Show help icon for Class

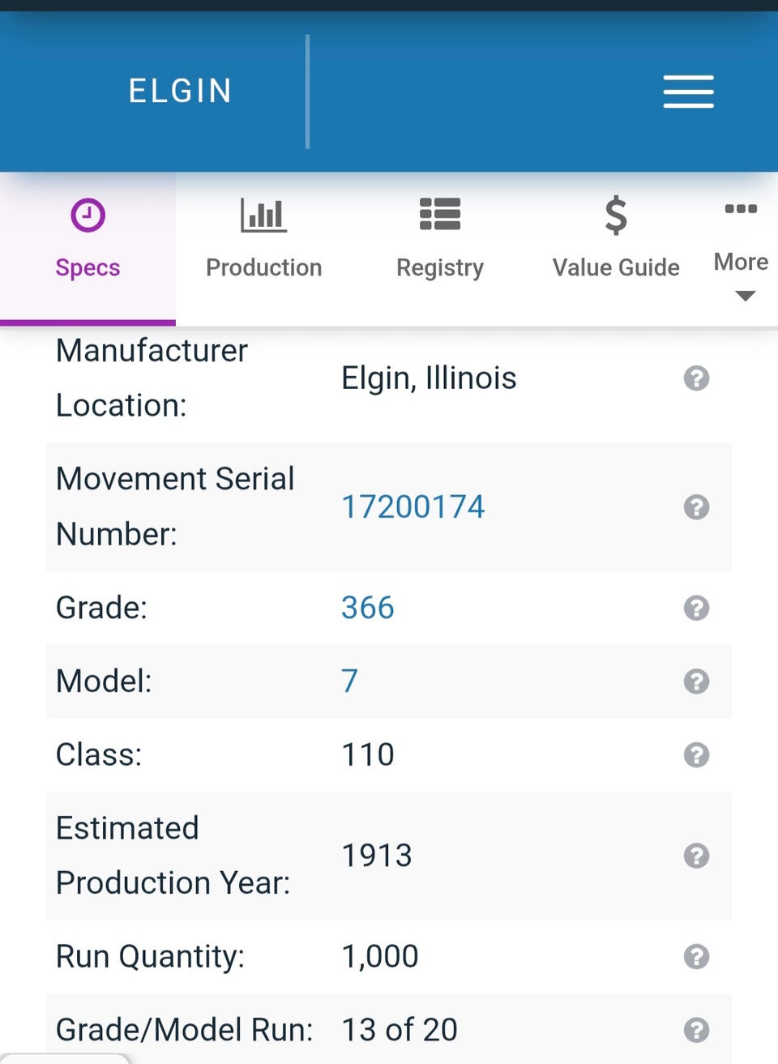point(696,755)
